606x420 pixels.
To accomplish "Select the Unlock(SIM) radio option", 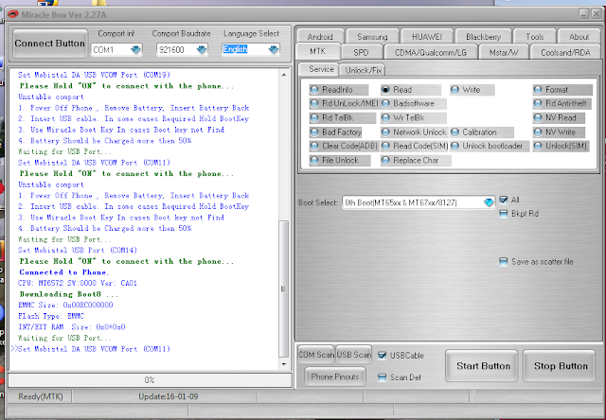I will click(561, 146).
